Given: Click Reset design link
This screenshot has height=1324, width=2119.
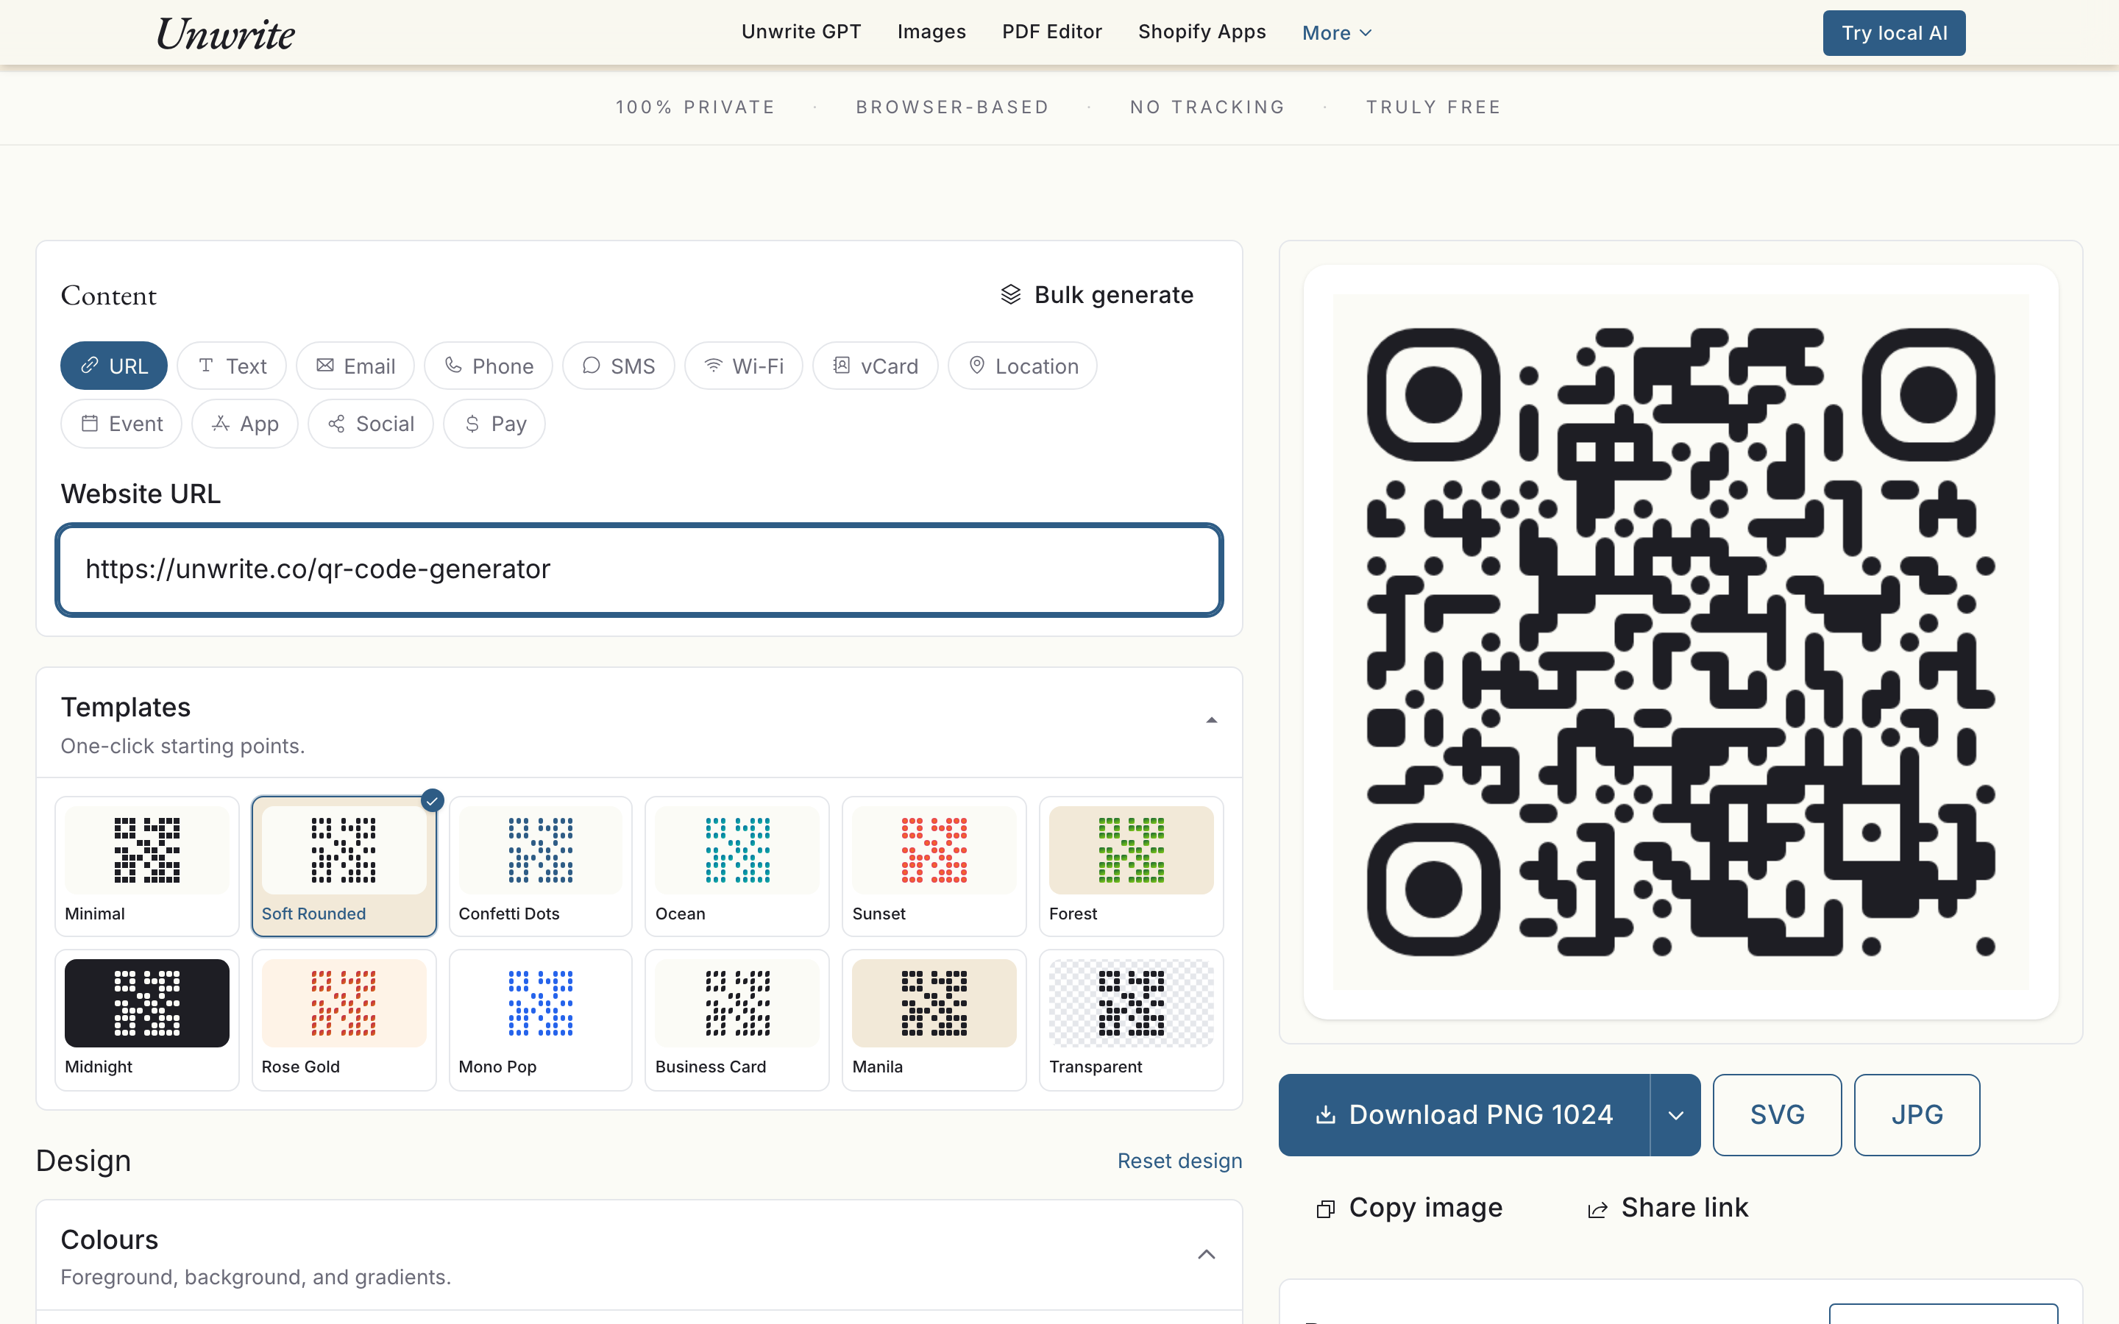Looking at the screenshot, I should [x=1179, y=1160].
